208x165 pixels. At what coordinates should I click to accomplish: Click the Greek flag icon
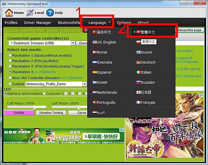click(95, 82)
